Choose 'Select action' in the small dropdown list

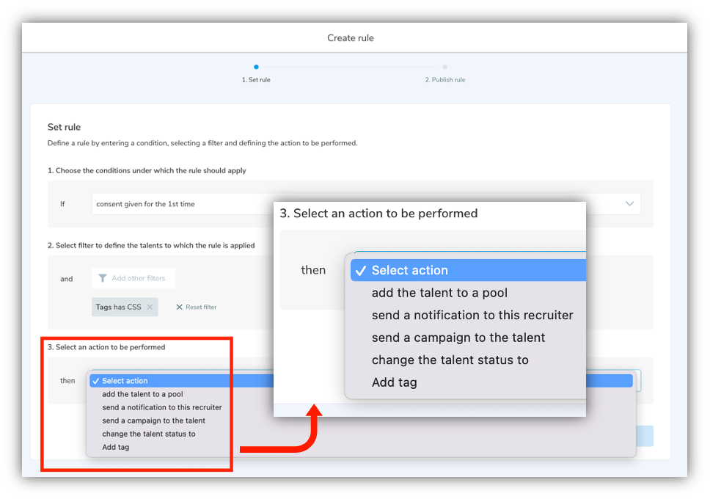(125, 381)
